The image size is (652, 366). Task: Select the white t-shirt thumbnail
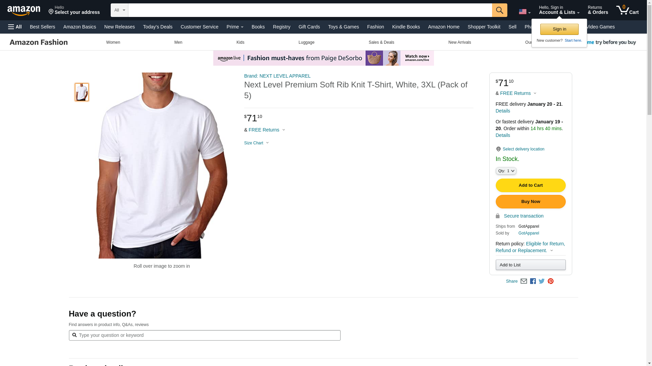[x=82, y=92]
